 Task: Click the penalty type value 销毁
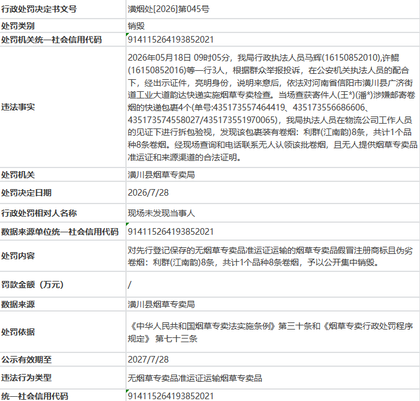[x=136, y=26]
